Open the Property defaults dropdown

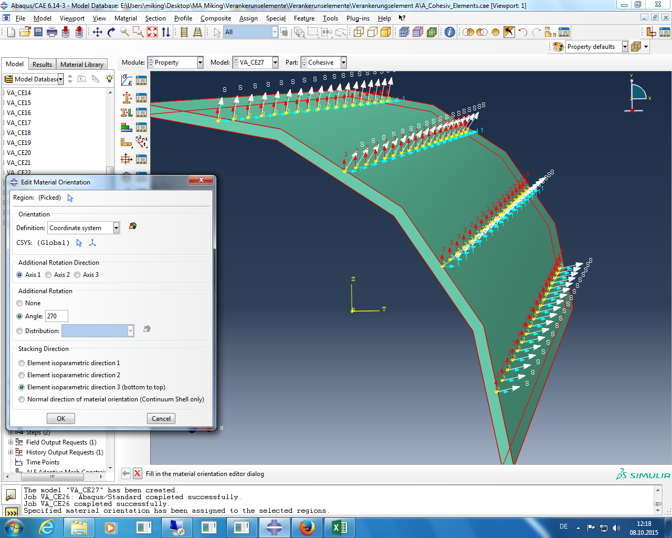625,47
